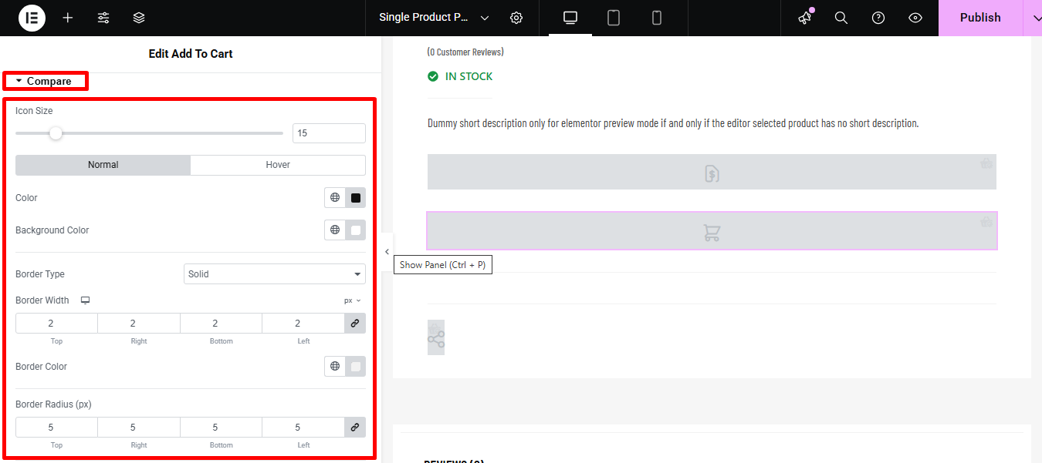Open Add Element plus icon

[x=68, y=18]
